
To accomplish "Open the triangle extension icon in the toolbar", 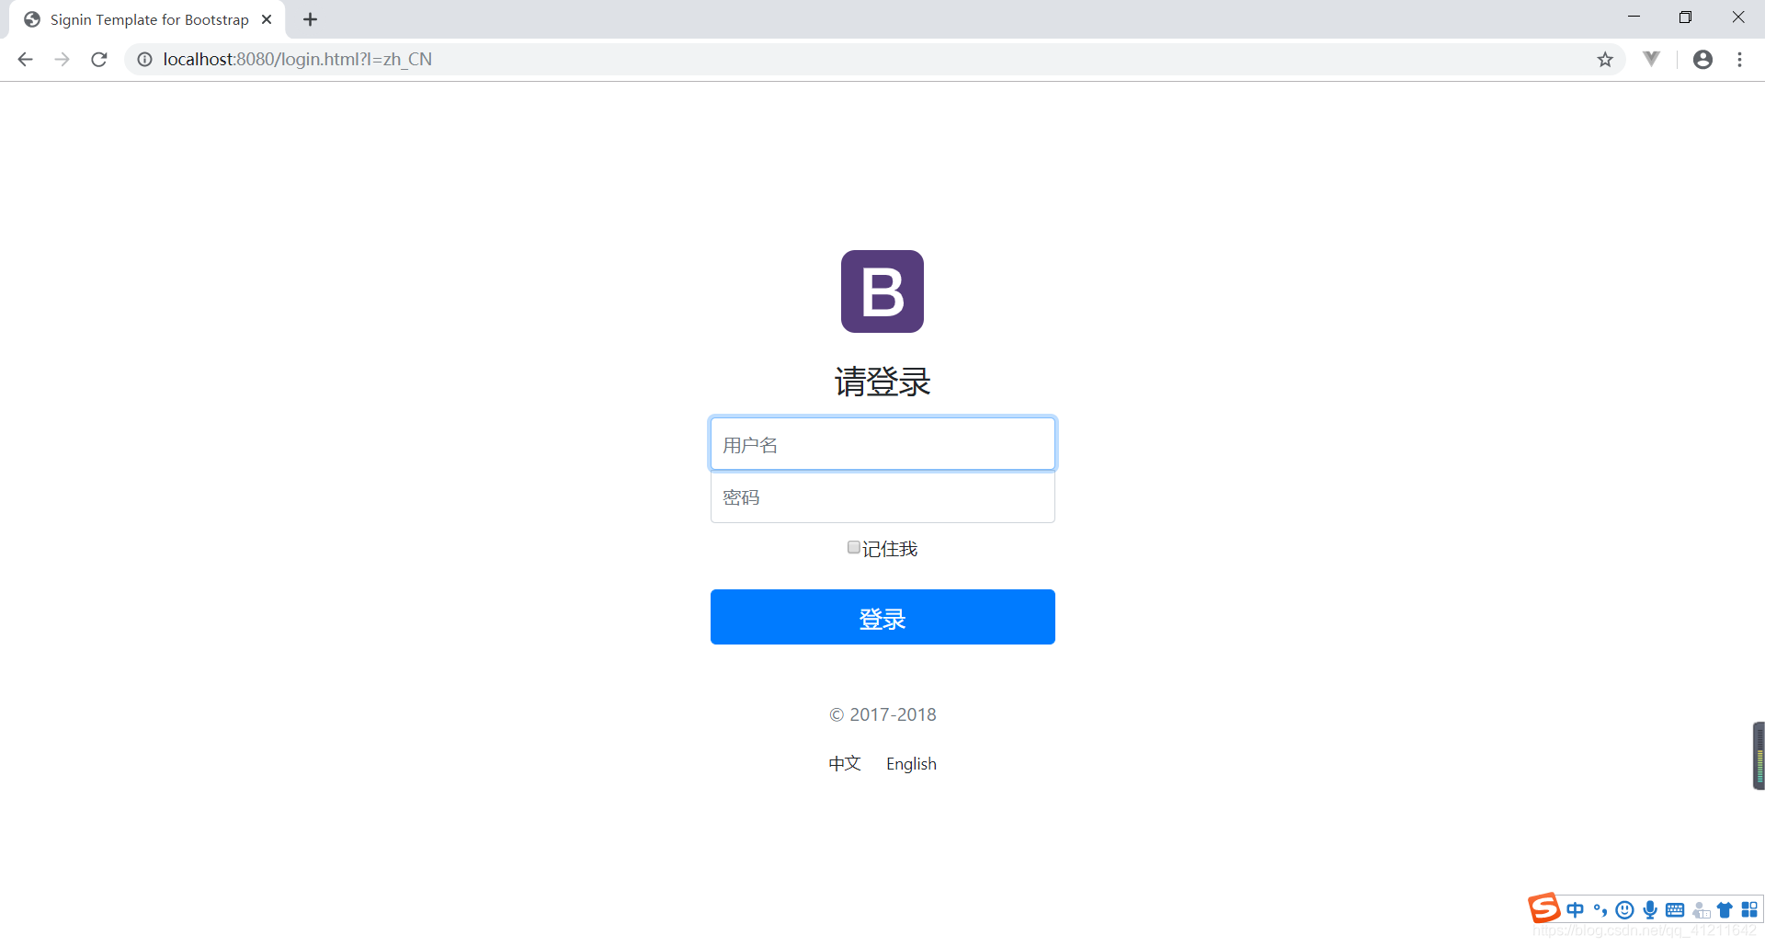I will click(x=1651, y=59).
